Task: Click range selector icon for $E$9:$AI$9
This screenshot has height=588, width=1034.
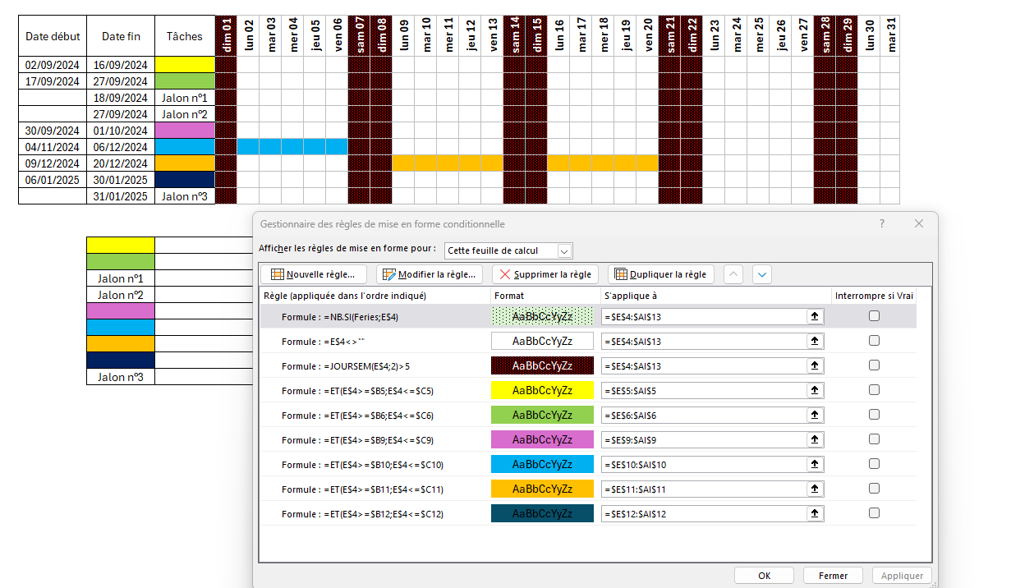Action: click(x=815, y=439)
